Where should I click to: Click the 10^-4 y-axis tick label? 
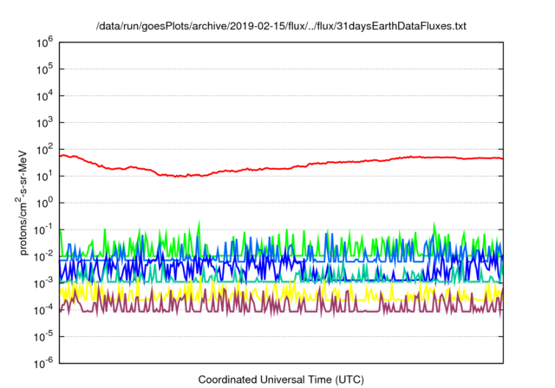(42, 310)
